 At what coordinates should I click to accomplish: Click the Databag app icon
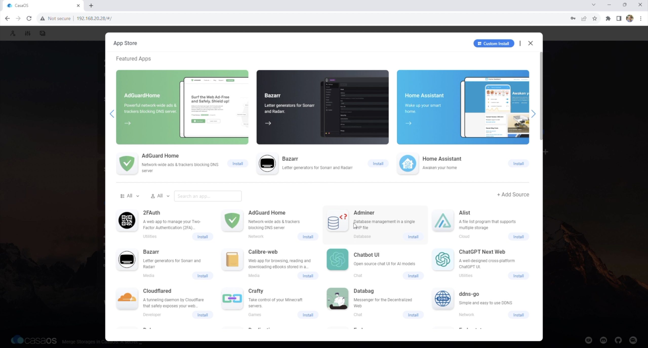[x=337, y=298]
